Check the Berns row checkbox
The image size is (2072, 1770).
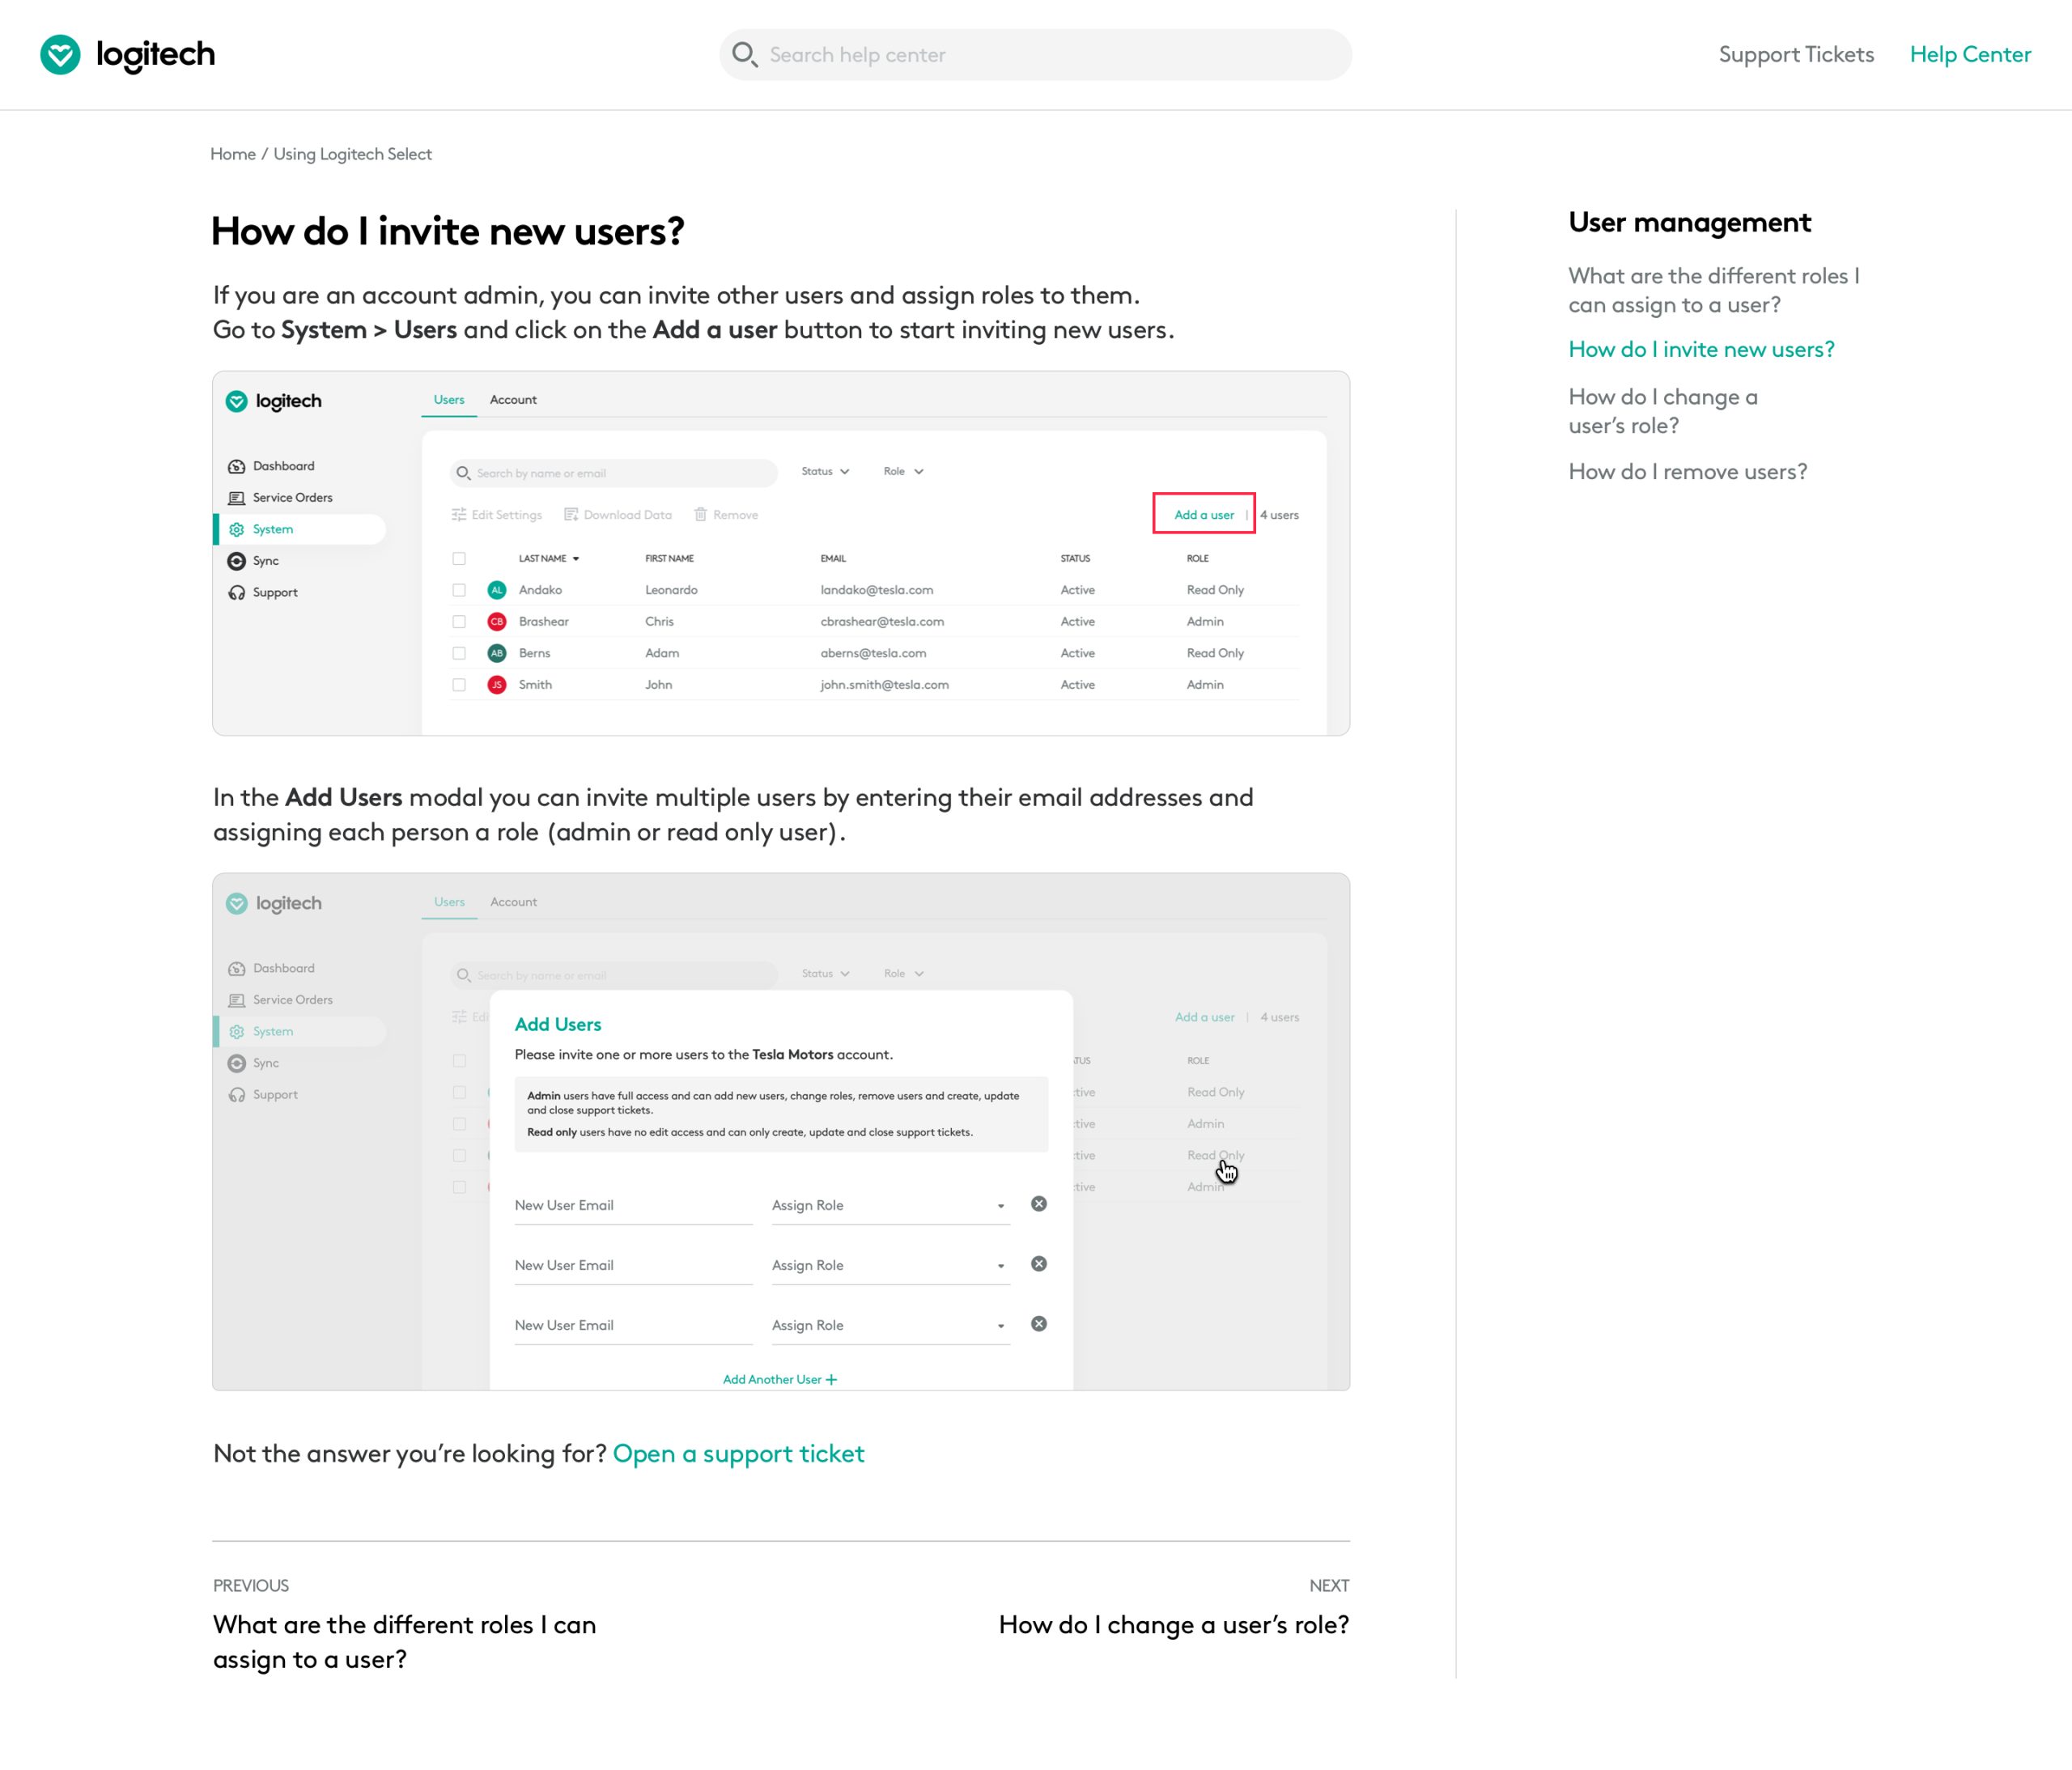(459, 653)
